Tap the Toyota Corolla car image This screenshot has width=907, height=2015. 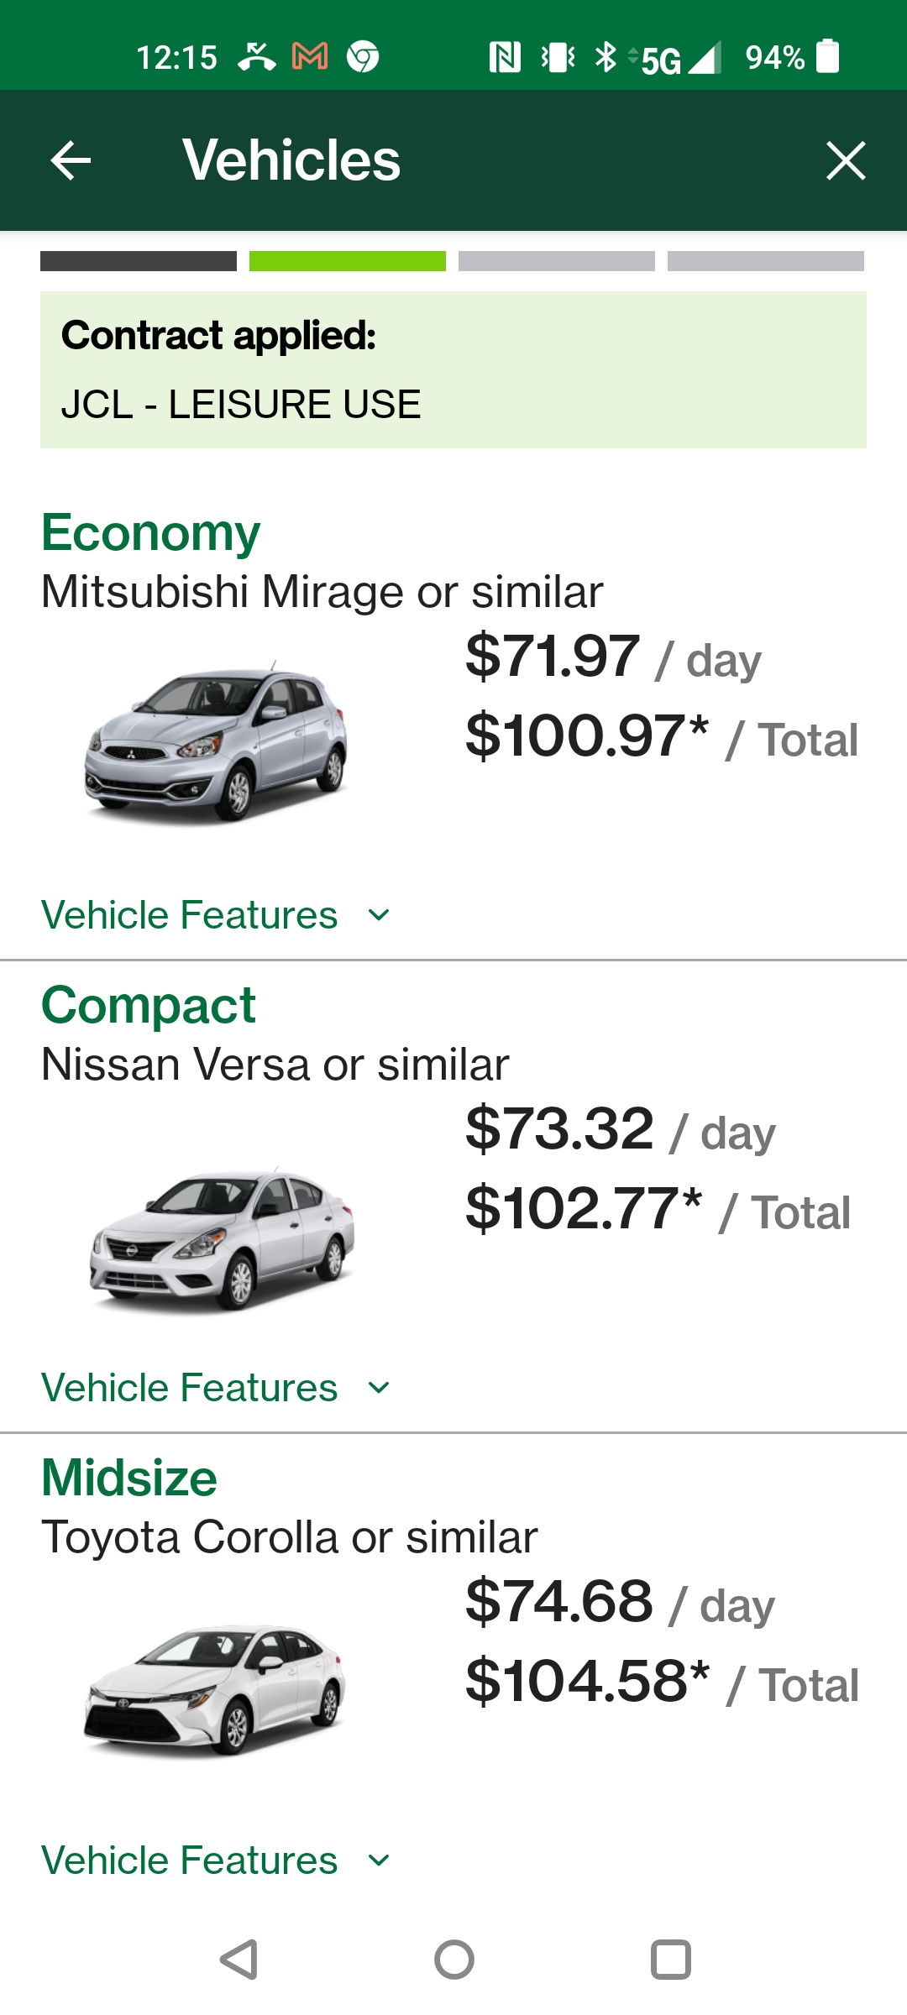(215, 1689)
